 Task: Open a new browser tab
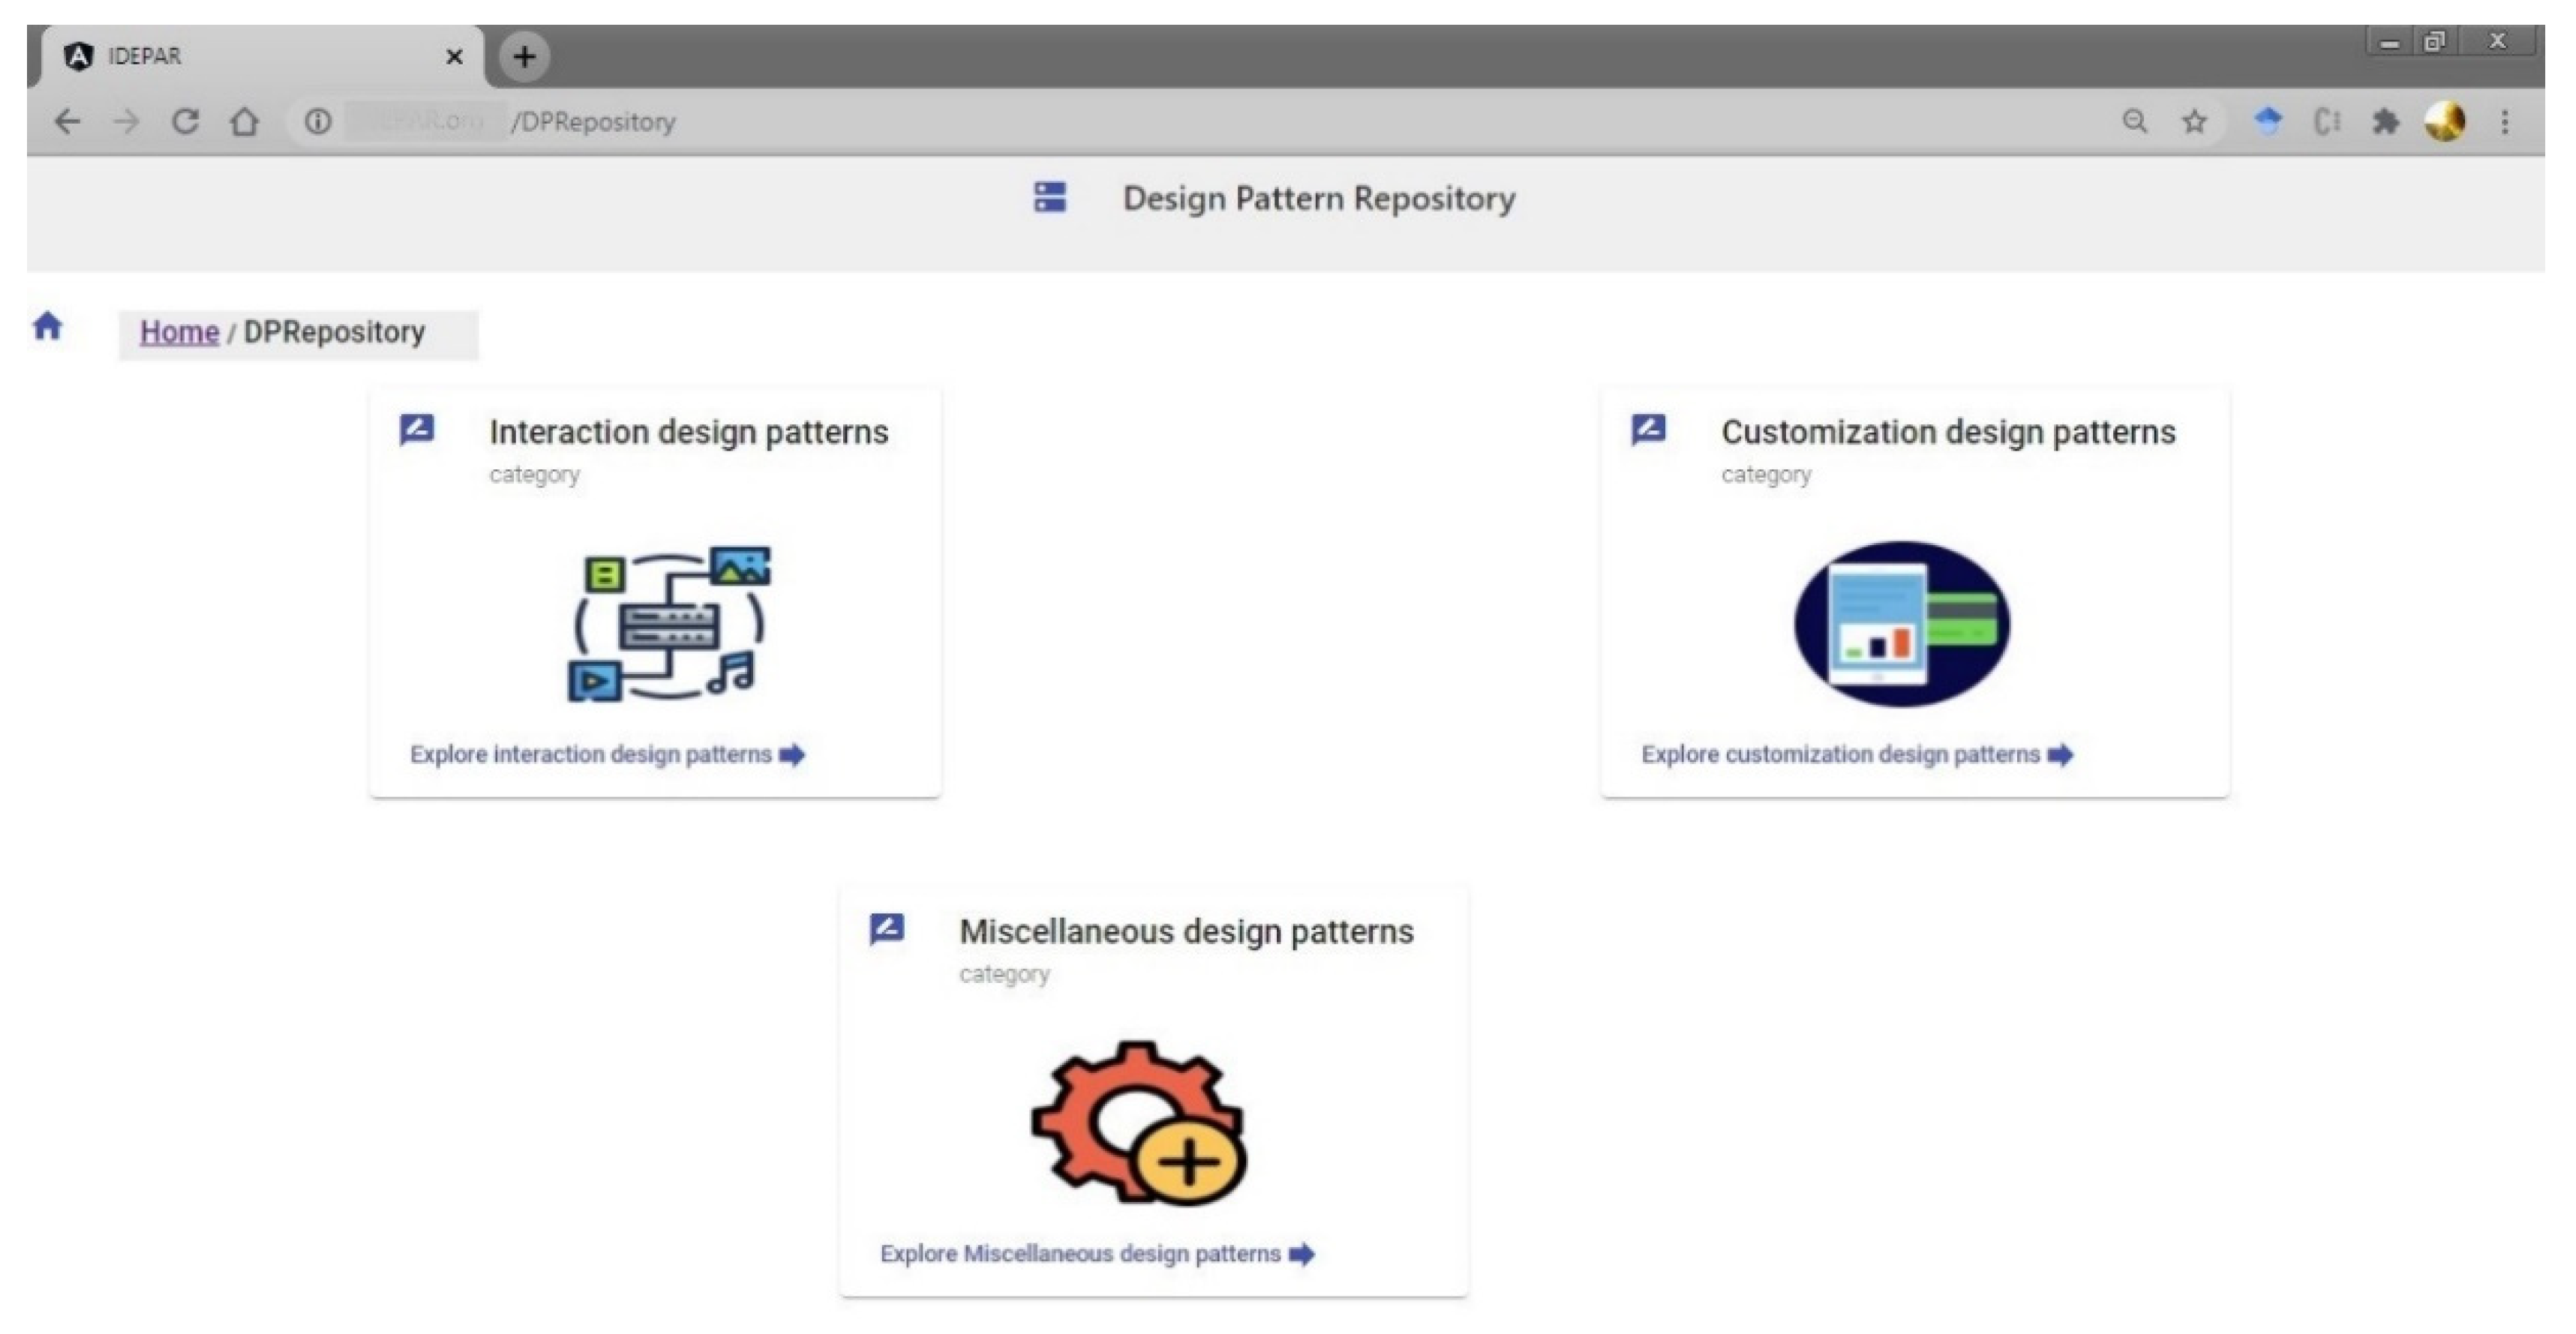(524, 56)
